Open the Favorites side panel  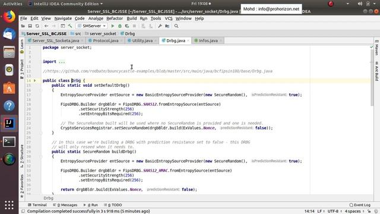coord(22,186)
